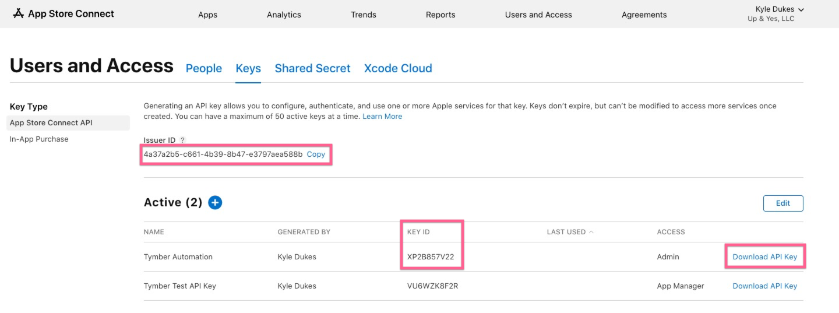
Task: Click the App Store Connect logo
Action: click(x=64, y=13)
